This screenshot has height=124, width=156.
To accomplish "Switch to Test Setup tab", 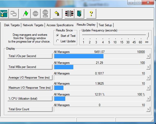I will pos(105,25).
